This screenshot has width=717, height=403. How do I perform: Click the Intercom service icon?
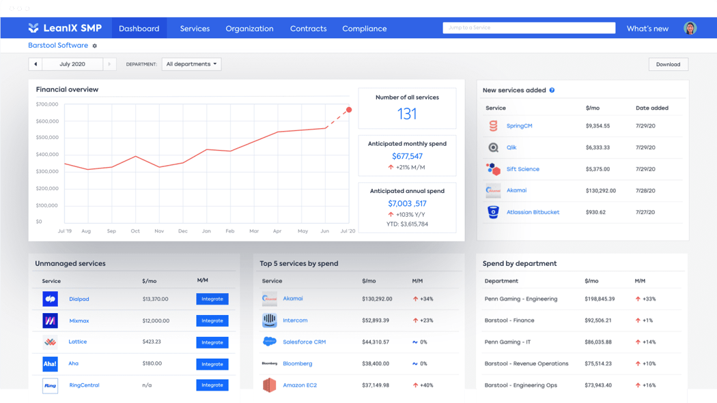[269, 320]
